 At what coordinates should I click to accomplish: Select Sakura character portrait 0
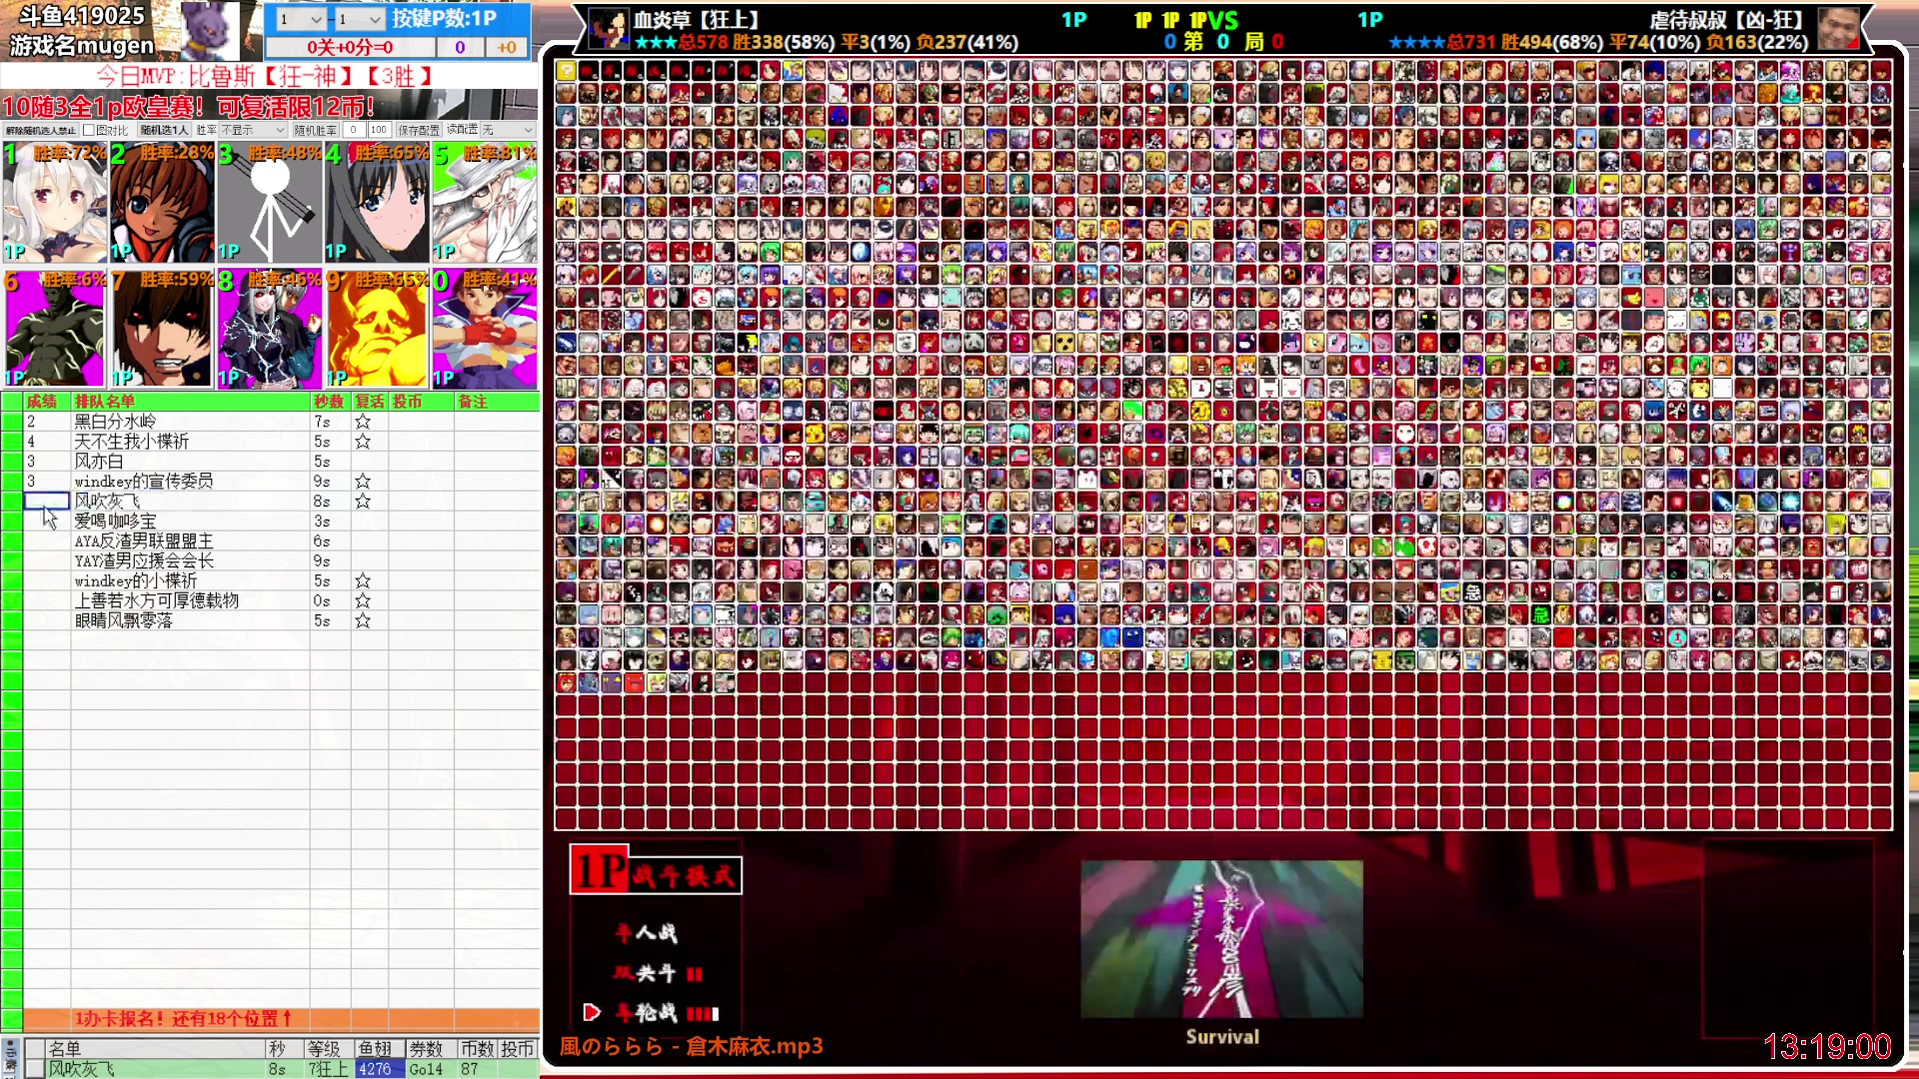[x=485, y=329]
